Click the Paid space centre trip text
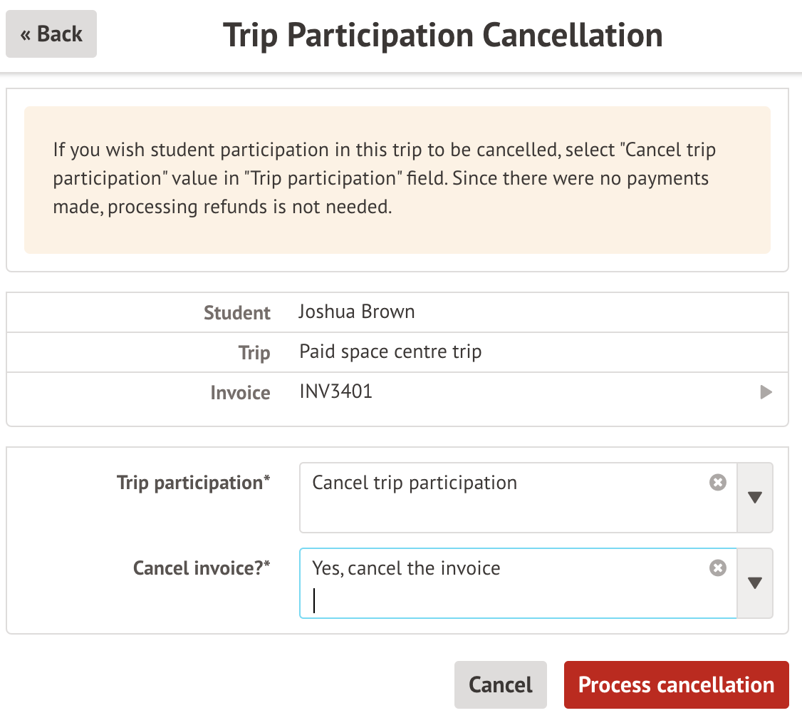The width and height of the screenshot is (802, 713). click(x=390, y=352)
